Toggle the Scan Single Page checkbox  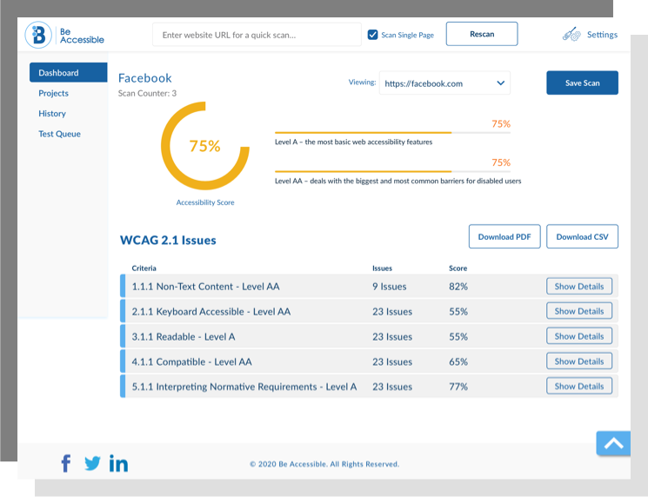point(373,35)
